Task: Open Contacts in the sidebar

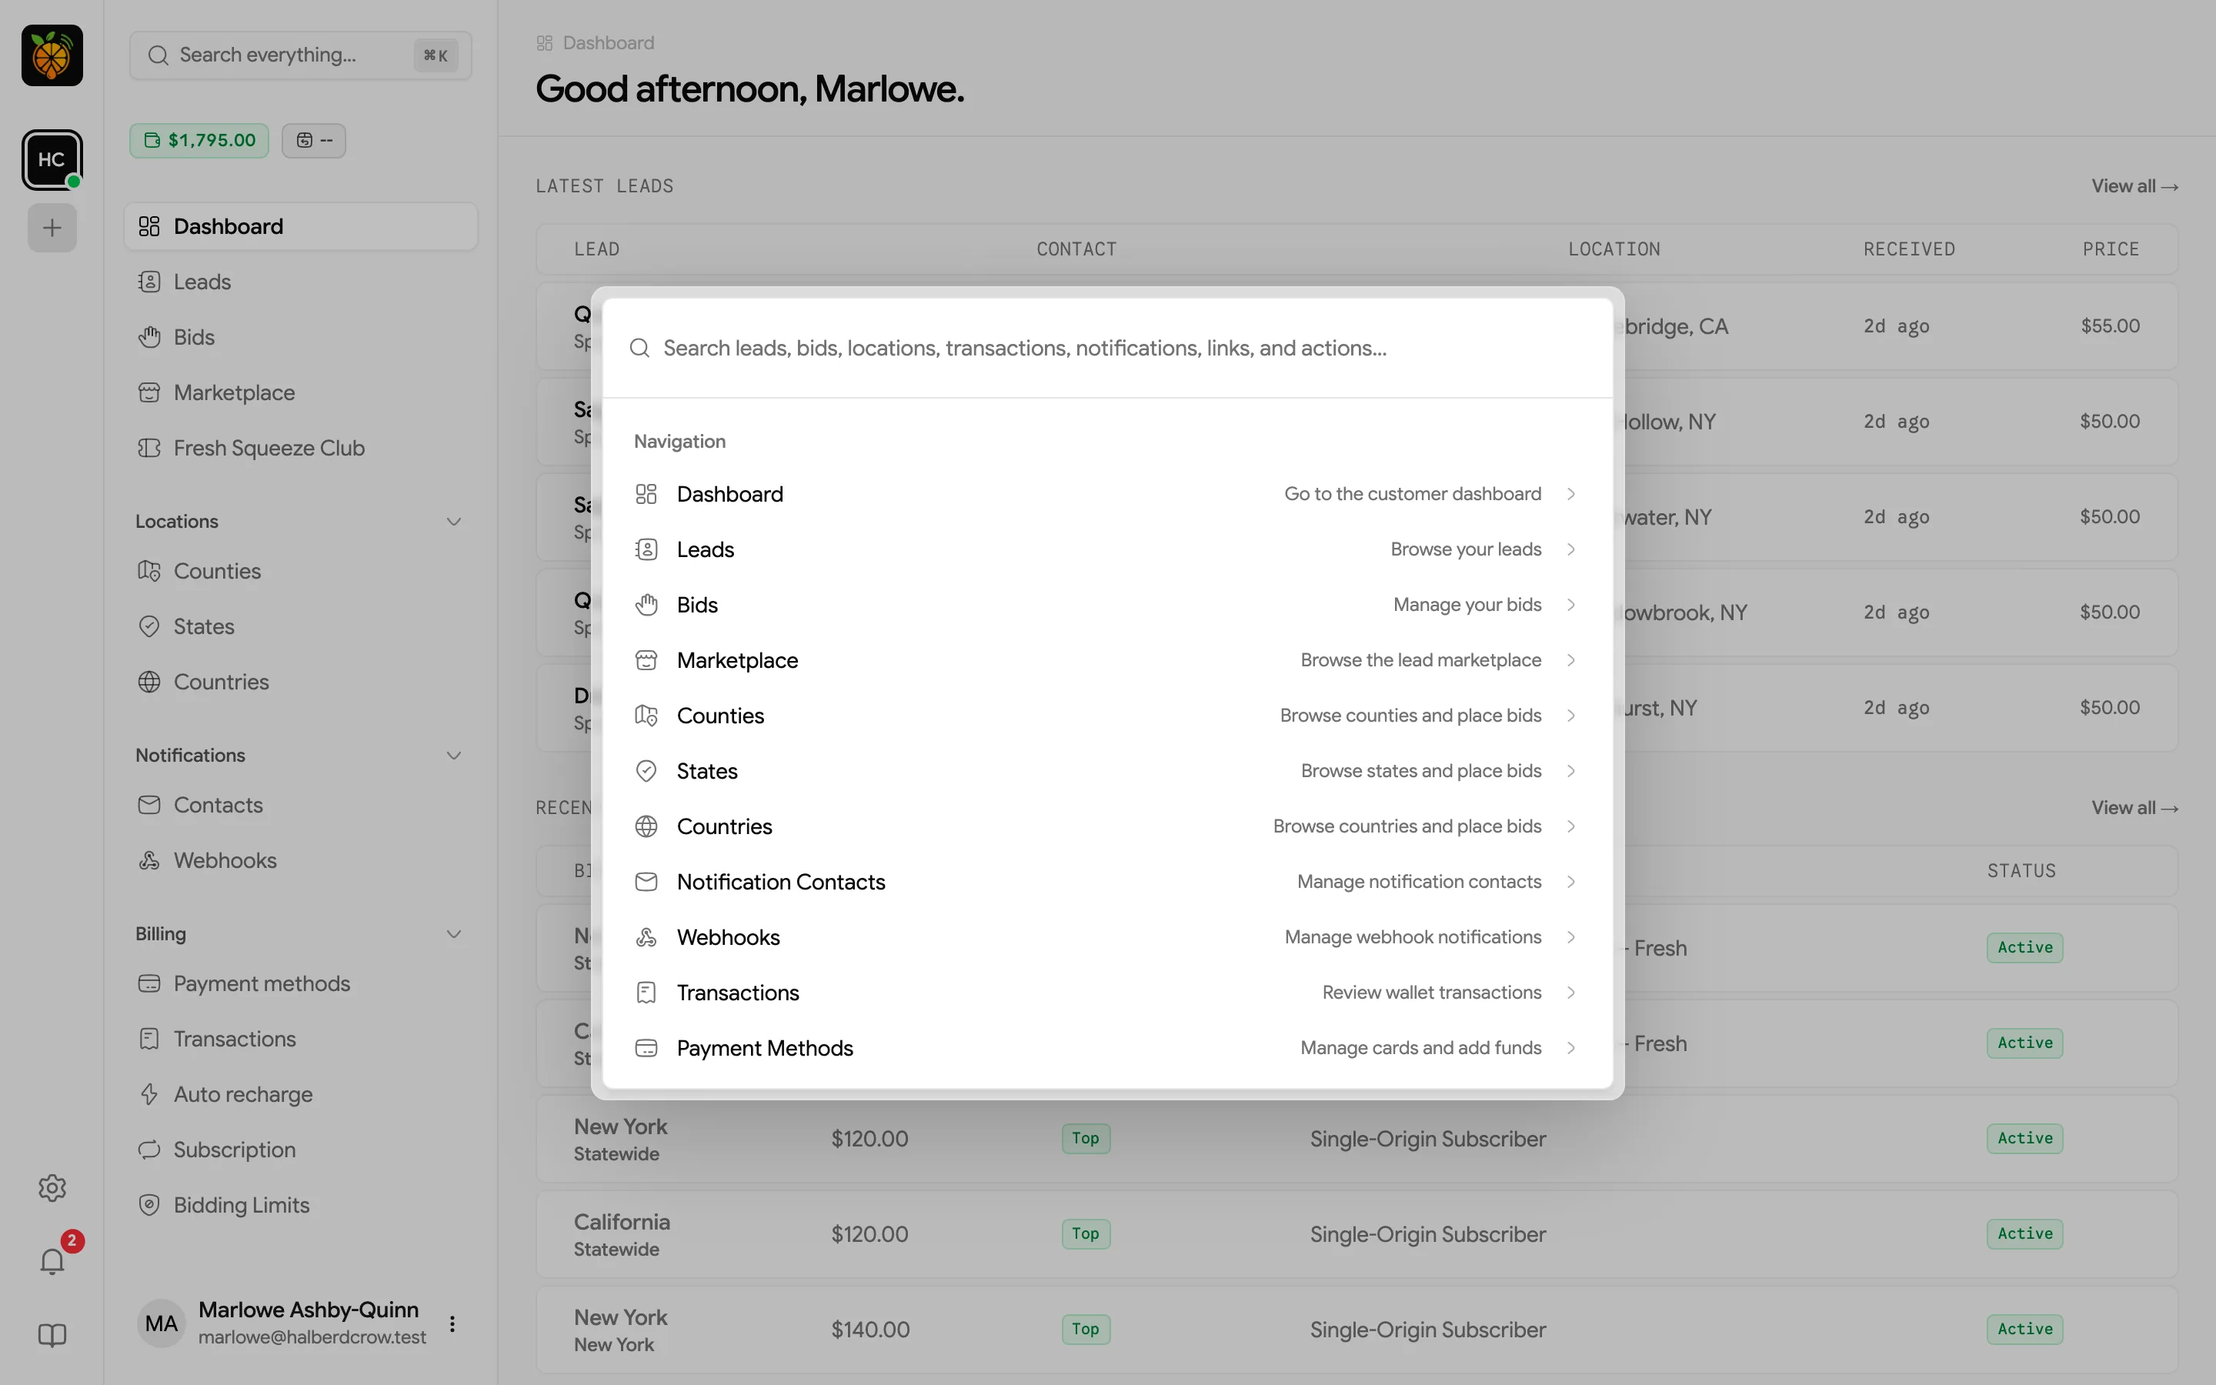Action: (x=300, y=805)
